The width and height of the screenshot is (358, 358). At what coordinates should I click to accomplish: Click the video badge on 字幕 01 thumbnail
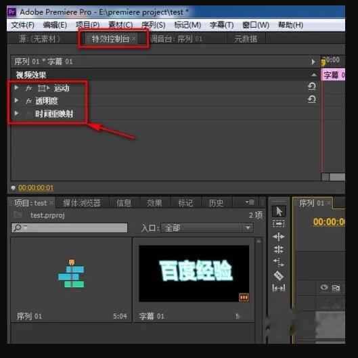(x=244, y=297)
